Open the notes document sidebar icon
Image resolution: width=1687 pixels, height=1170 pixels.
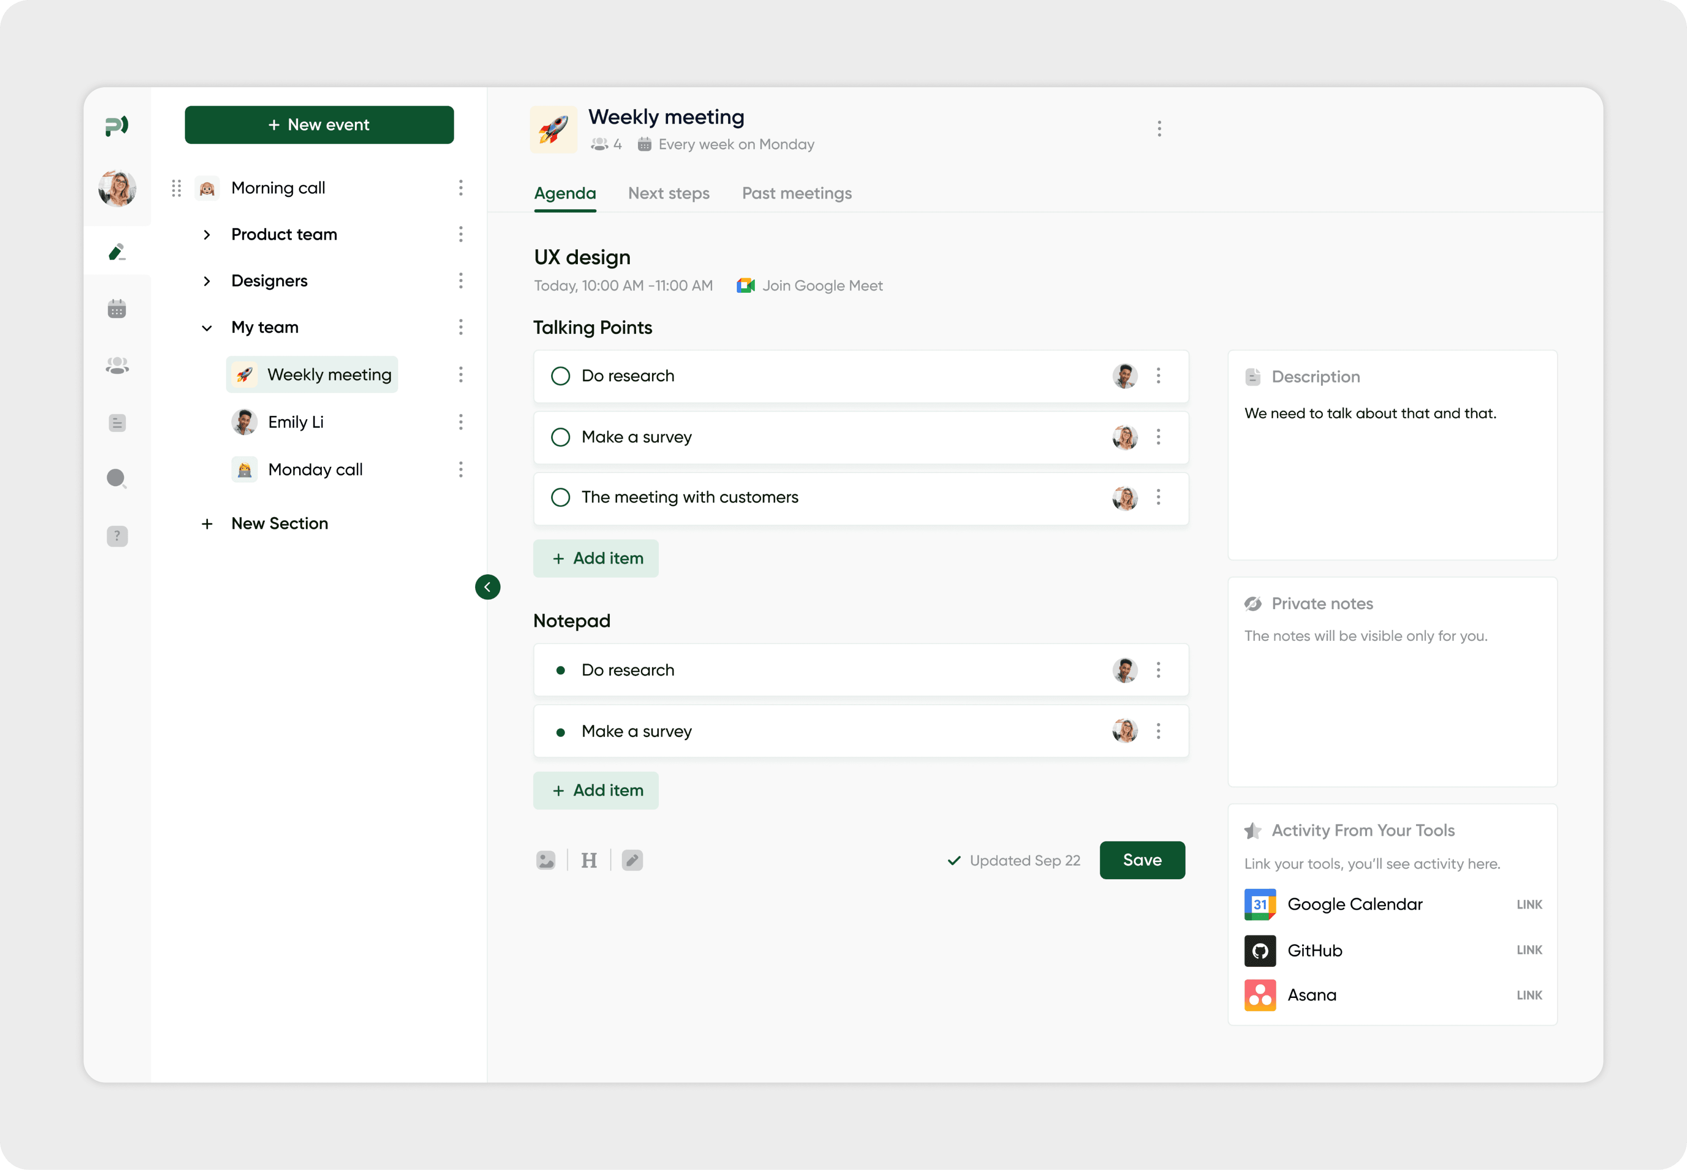point(116,422)
